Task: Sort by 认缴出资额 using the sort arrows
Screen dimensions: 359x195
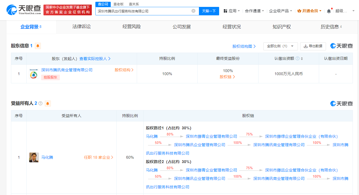Action: (x=302, y=59)
